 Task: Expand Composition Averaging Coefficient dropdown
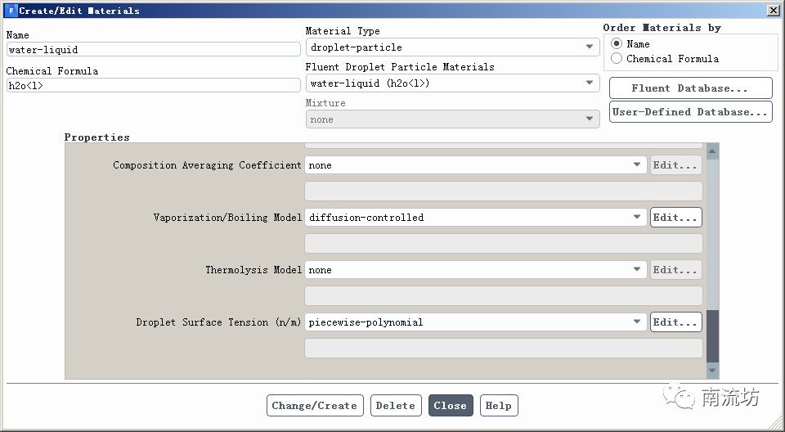(476, 165)
